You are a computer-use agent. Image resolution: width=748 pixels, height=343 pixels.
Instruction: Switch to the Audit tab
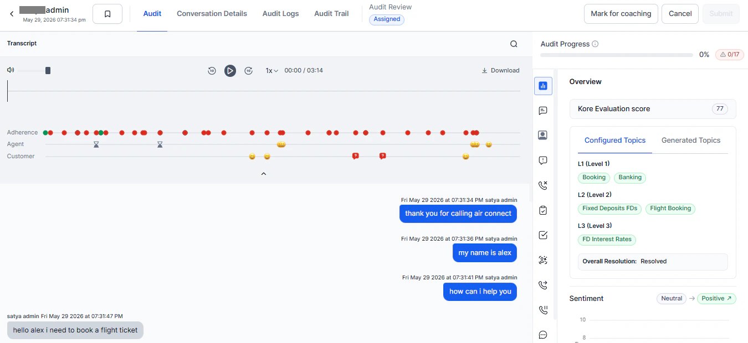(152, 14)
